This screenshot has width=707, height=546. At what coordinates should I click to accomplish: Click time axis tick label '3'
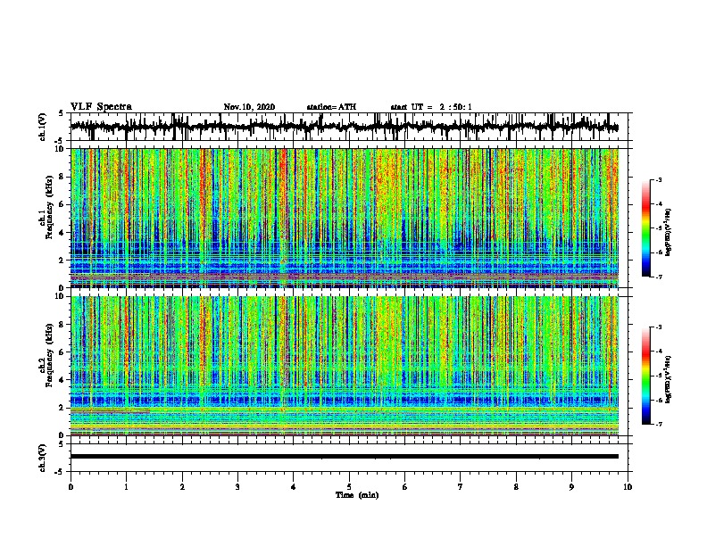pyautogui.click(x=237, y=487)
